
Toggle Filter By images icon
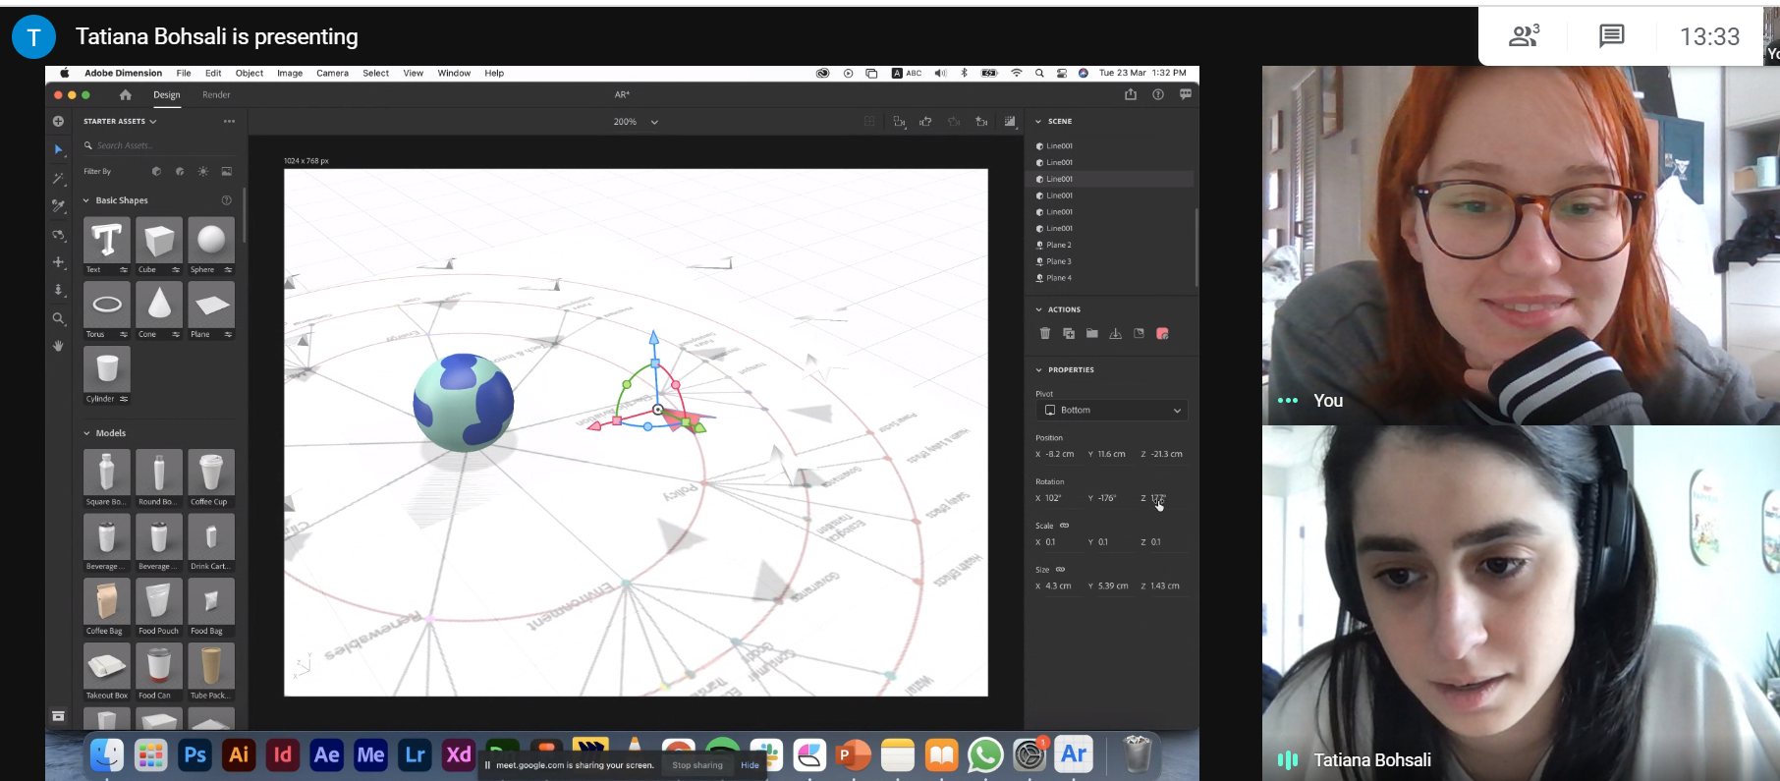pyautogui.click(x=227, y=171)
